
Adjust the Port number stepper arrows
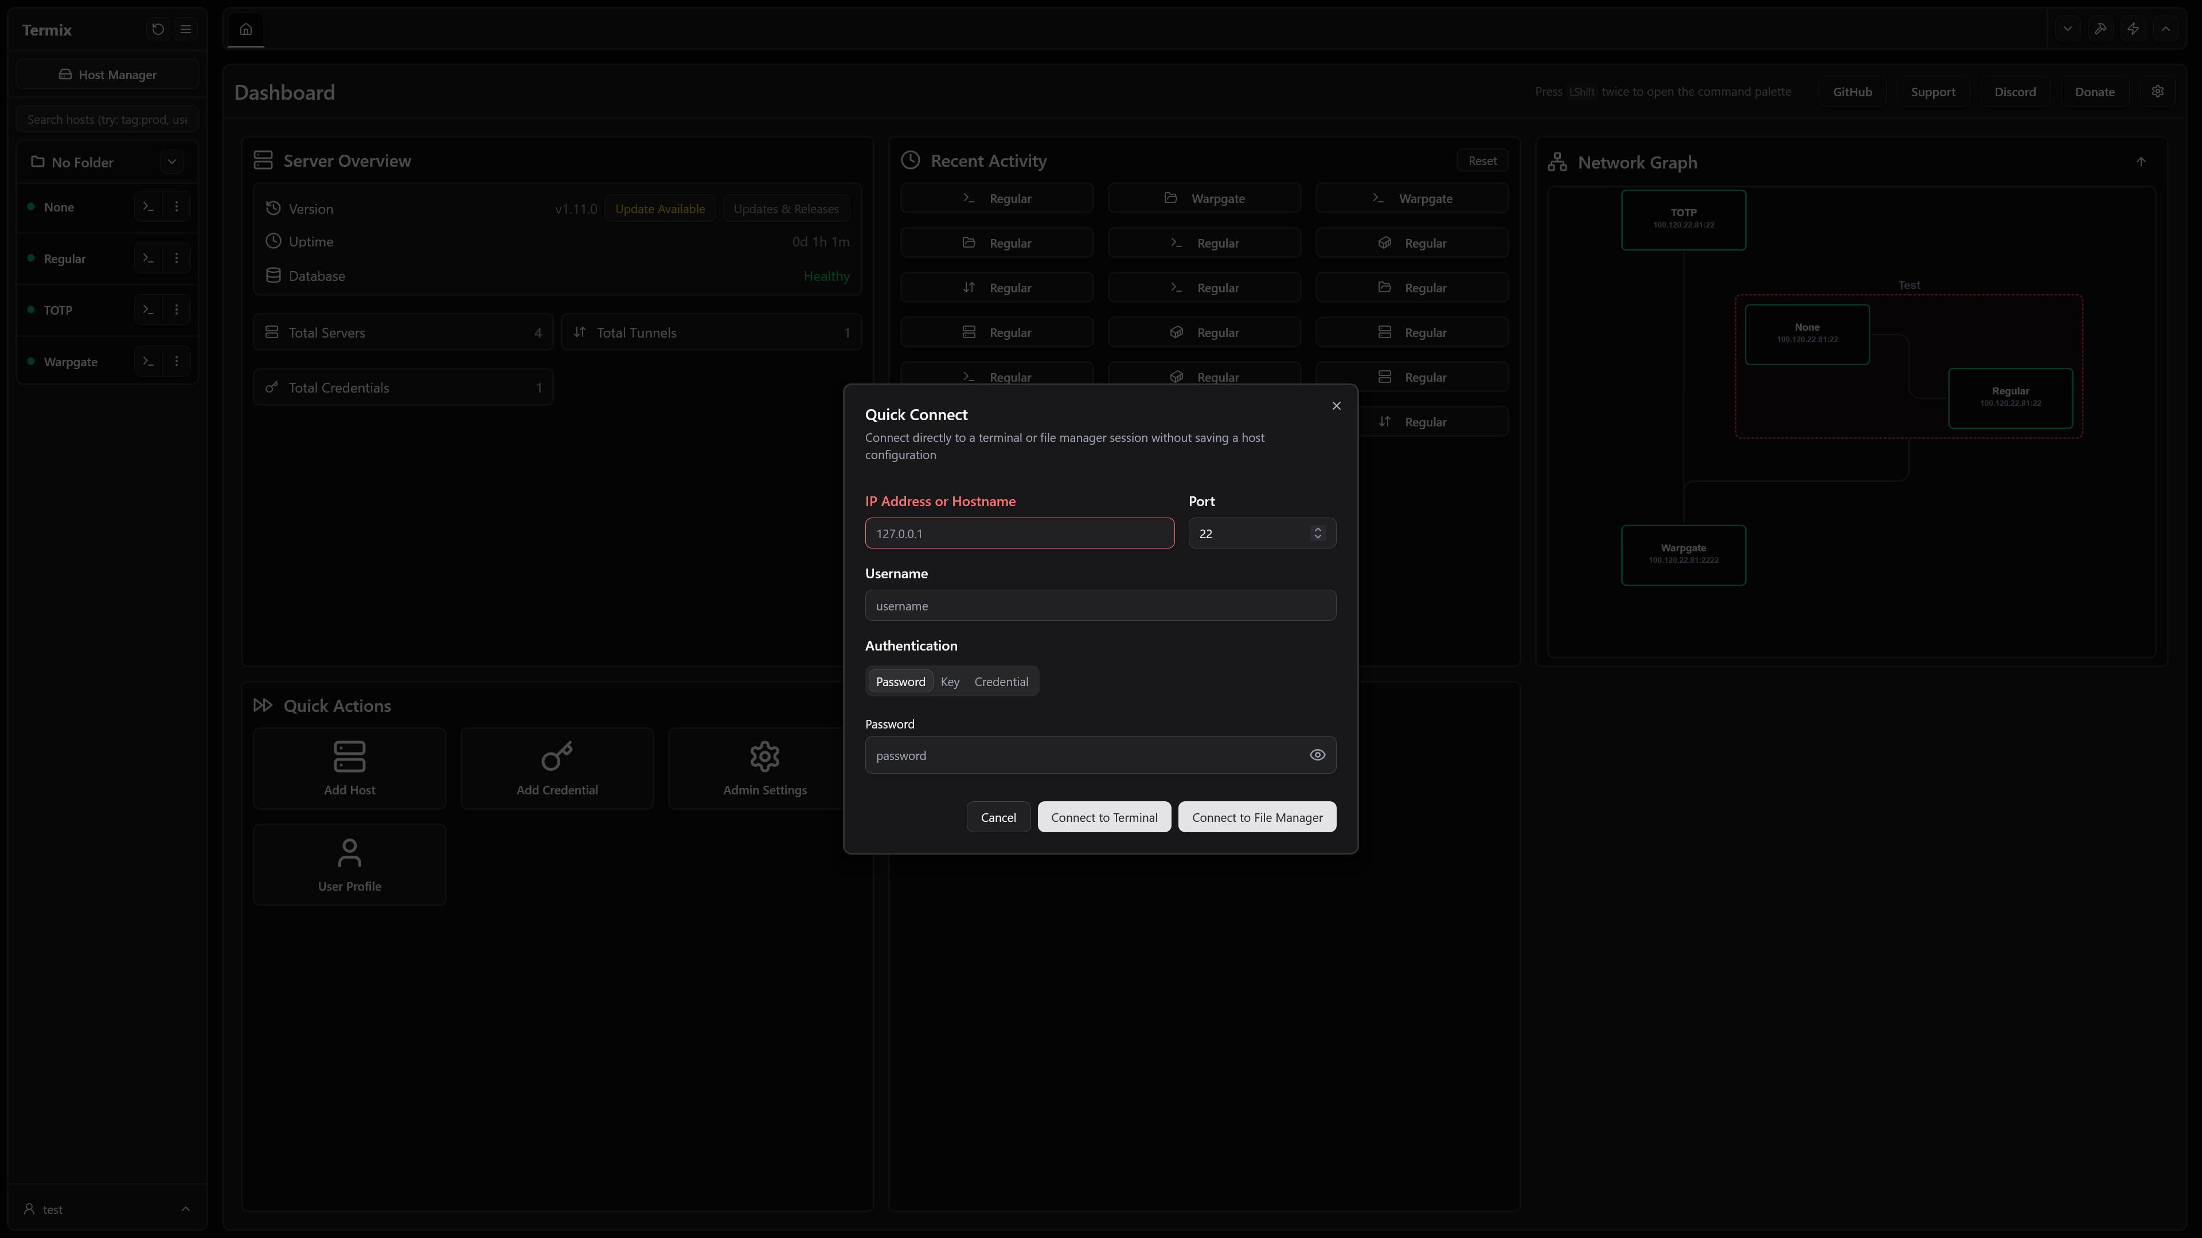pos(1318,533)
